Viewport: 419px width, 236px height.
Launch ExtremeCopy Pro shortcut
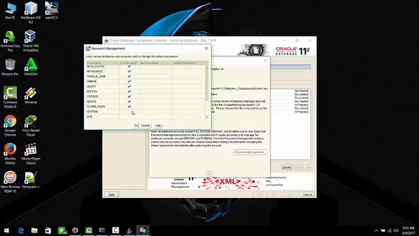tap(10, 41)
